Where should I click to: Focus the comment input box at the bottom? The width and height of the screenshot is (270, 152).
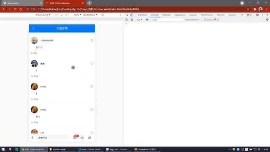[x=52, y=138]
